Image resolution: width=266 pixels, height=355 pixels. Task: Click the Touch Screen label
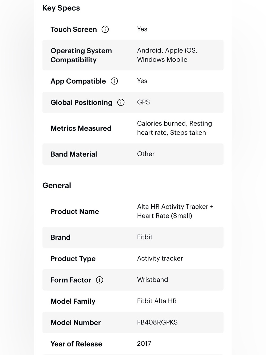[74, 29]
